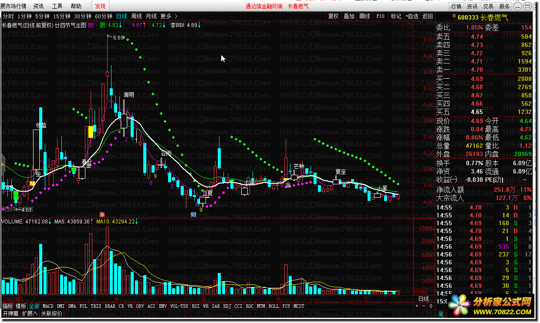Select the 15分钟 period tab
The width and height of the screenshot is (540, 323).
[x=62, y=16]
